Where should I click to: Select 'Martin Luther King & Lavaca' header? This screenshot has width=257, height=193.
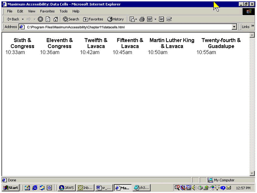(172, 43)
